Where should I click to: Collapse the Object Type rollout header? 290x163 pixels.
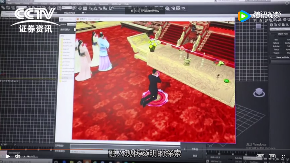click(280, 34)
